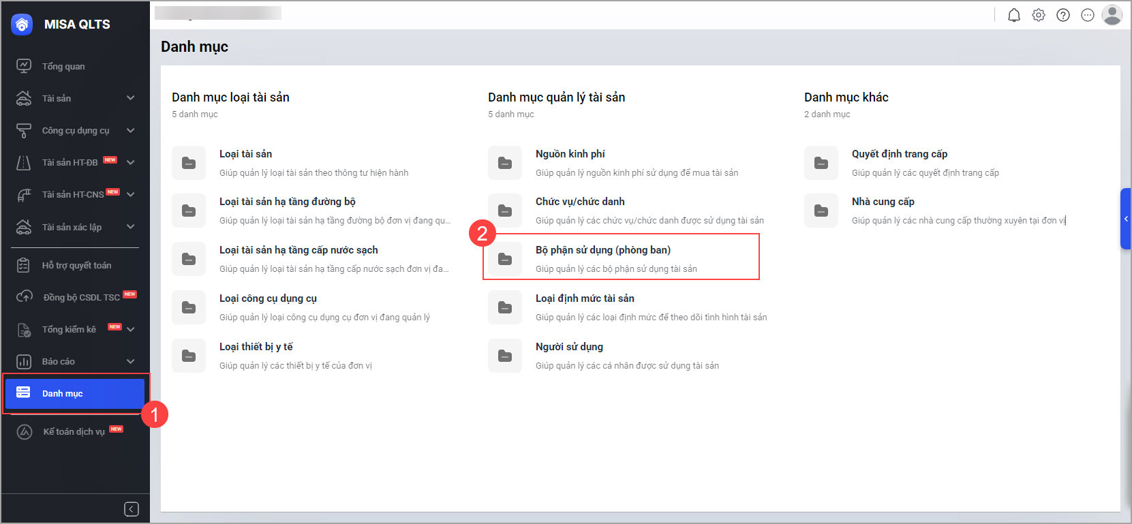Open Người sử dụng category
This screenshot has width=1132, height=524.
click(x=569, y=347)
